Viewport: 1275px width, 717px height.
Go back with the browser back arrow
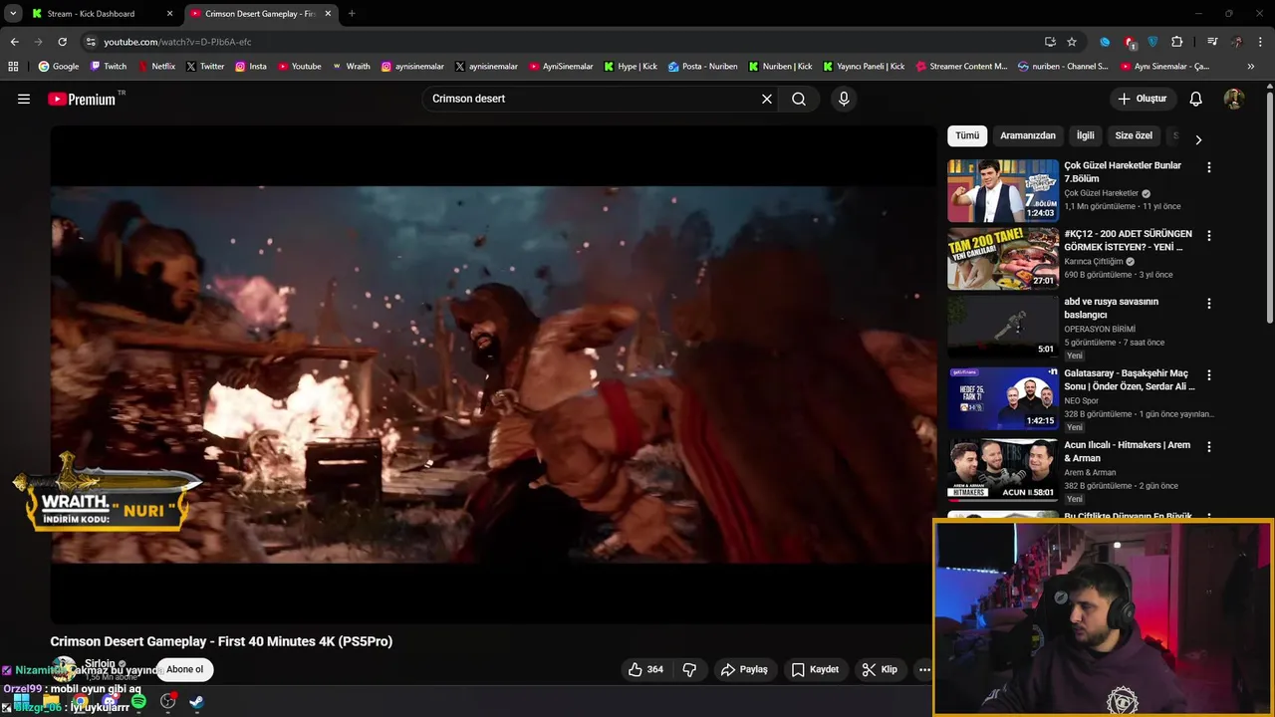click(x=14, y=42)
